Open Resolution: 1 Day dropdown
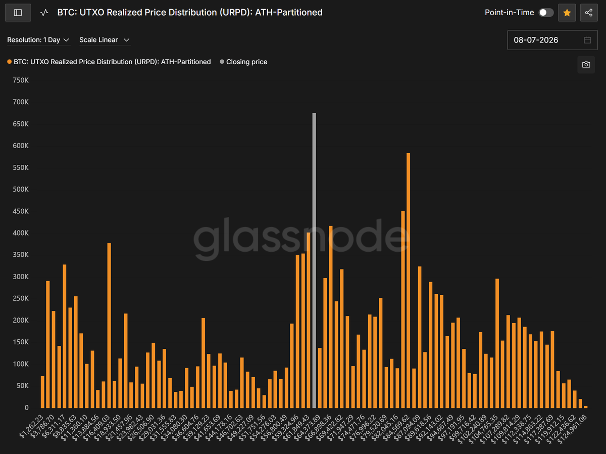The image size is (606, 454). pos(38,40)
